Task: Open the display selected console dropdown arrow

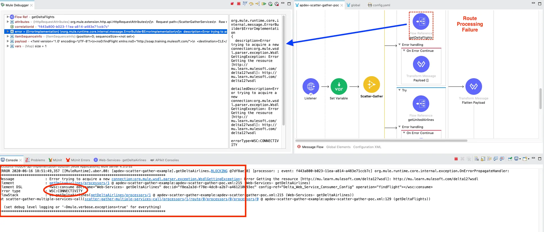Action: tap(520, 159)
